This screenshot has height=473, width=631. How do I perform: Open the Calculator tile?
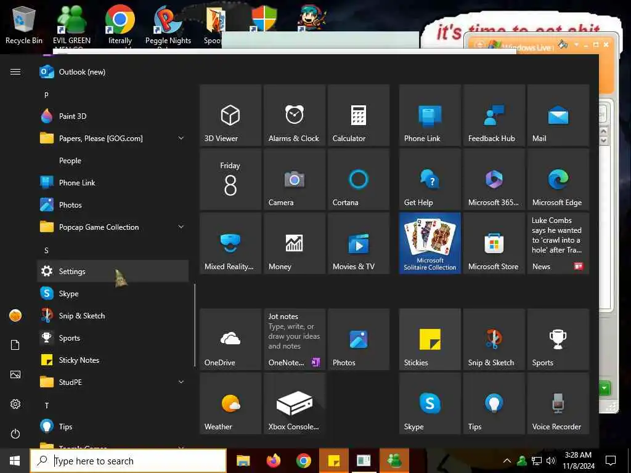(x=359, y=115)
